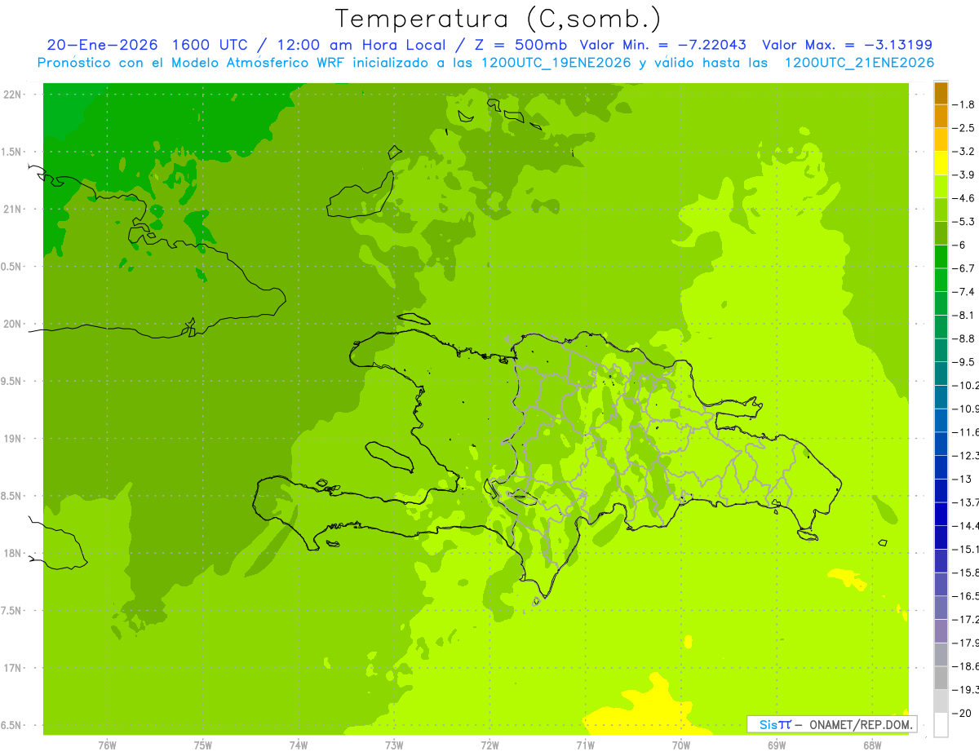Click the '20N' latitude label
The width and height of the screenshot is (979, 756).
click(x=14, y=324)
